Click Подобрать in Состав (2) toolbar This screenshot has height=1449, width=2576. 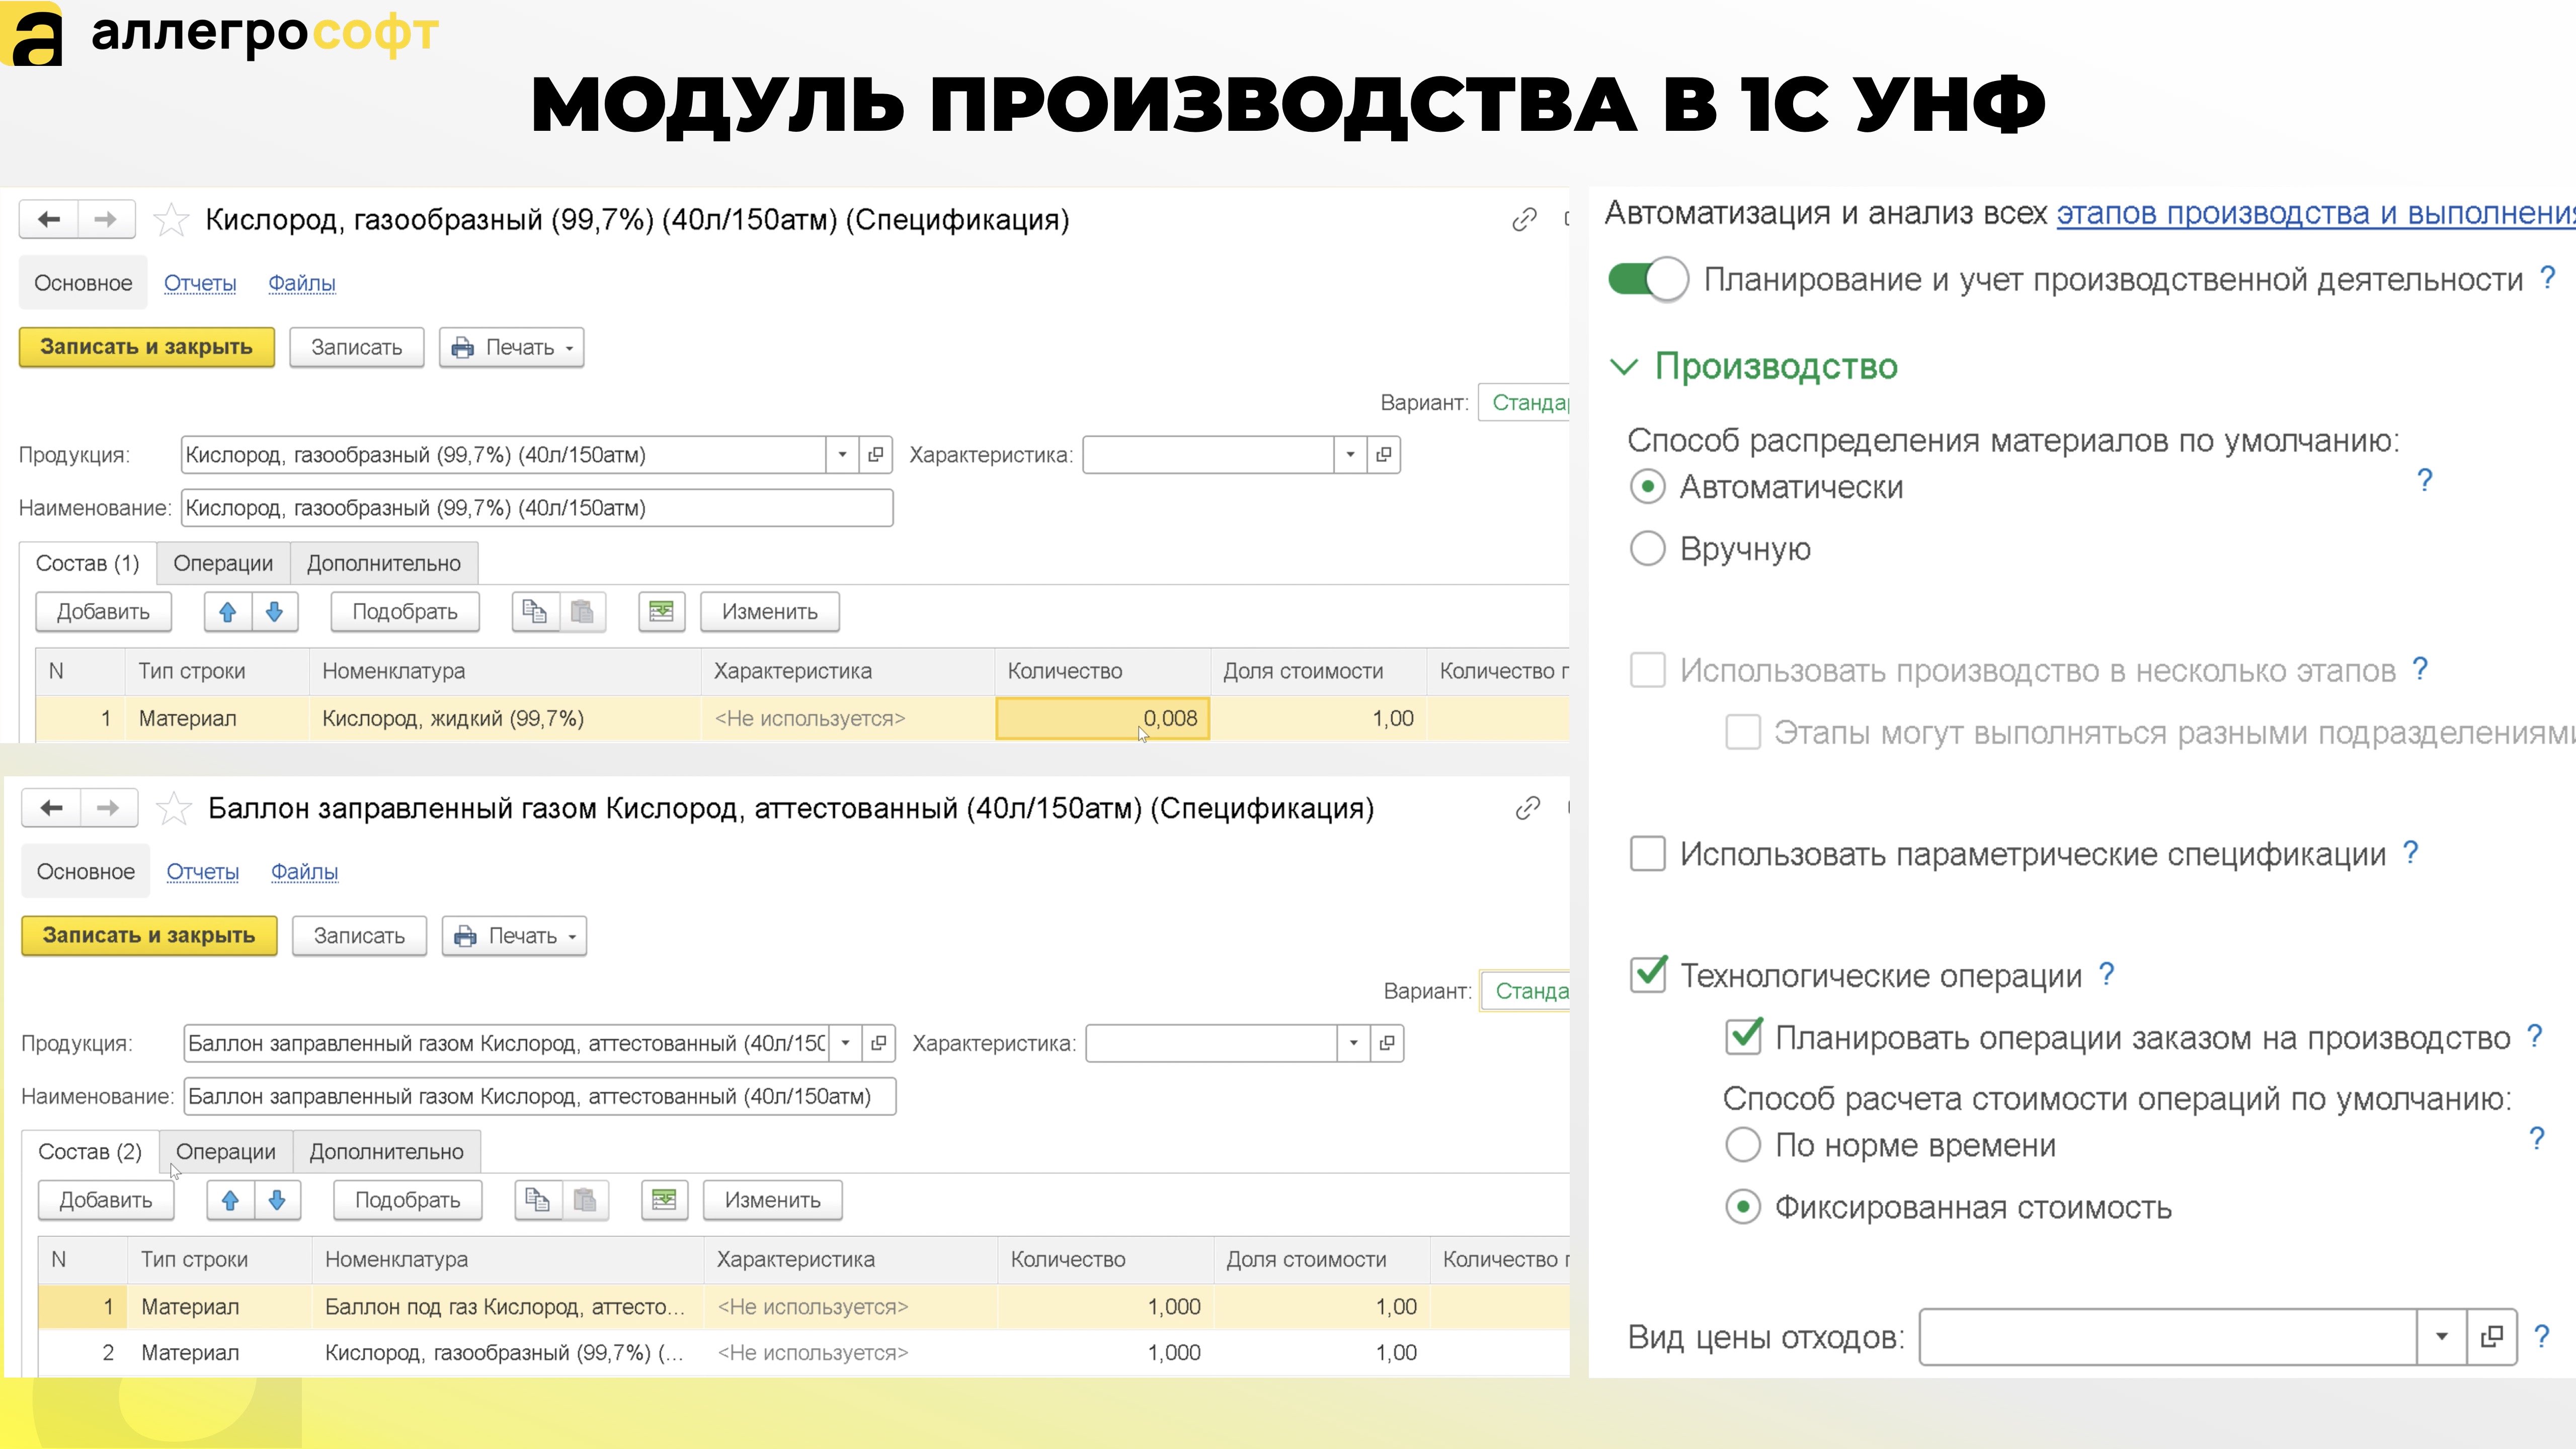tap(408, 1200)
